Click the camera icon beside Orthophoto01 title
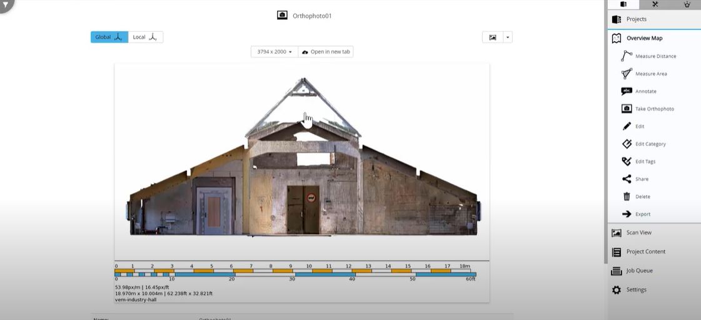Screen dimensions: 701x320 tap(282, 15)
